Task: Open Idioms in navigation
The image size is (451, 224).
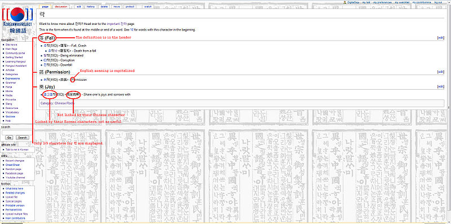Action: [9, 91]
